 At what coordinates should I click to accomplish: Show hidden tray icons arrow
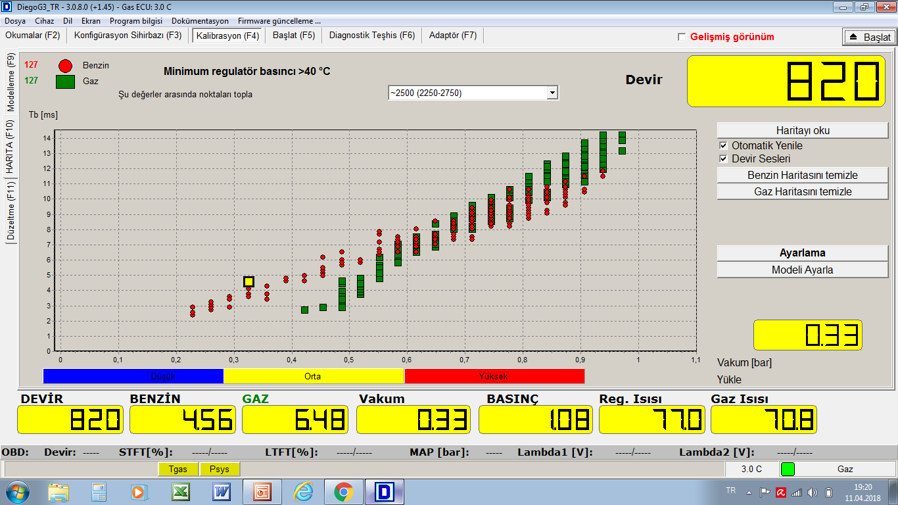[749, 492]
